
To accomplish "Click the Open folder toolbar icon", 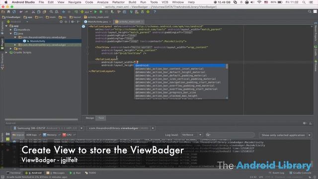I will (x=3, y=12).
